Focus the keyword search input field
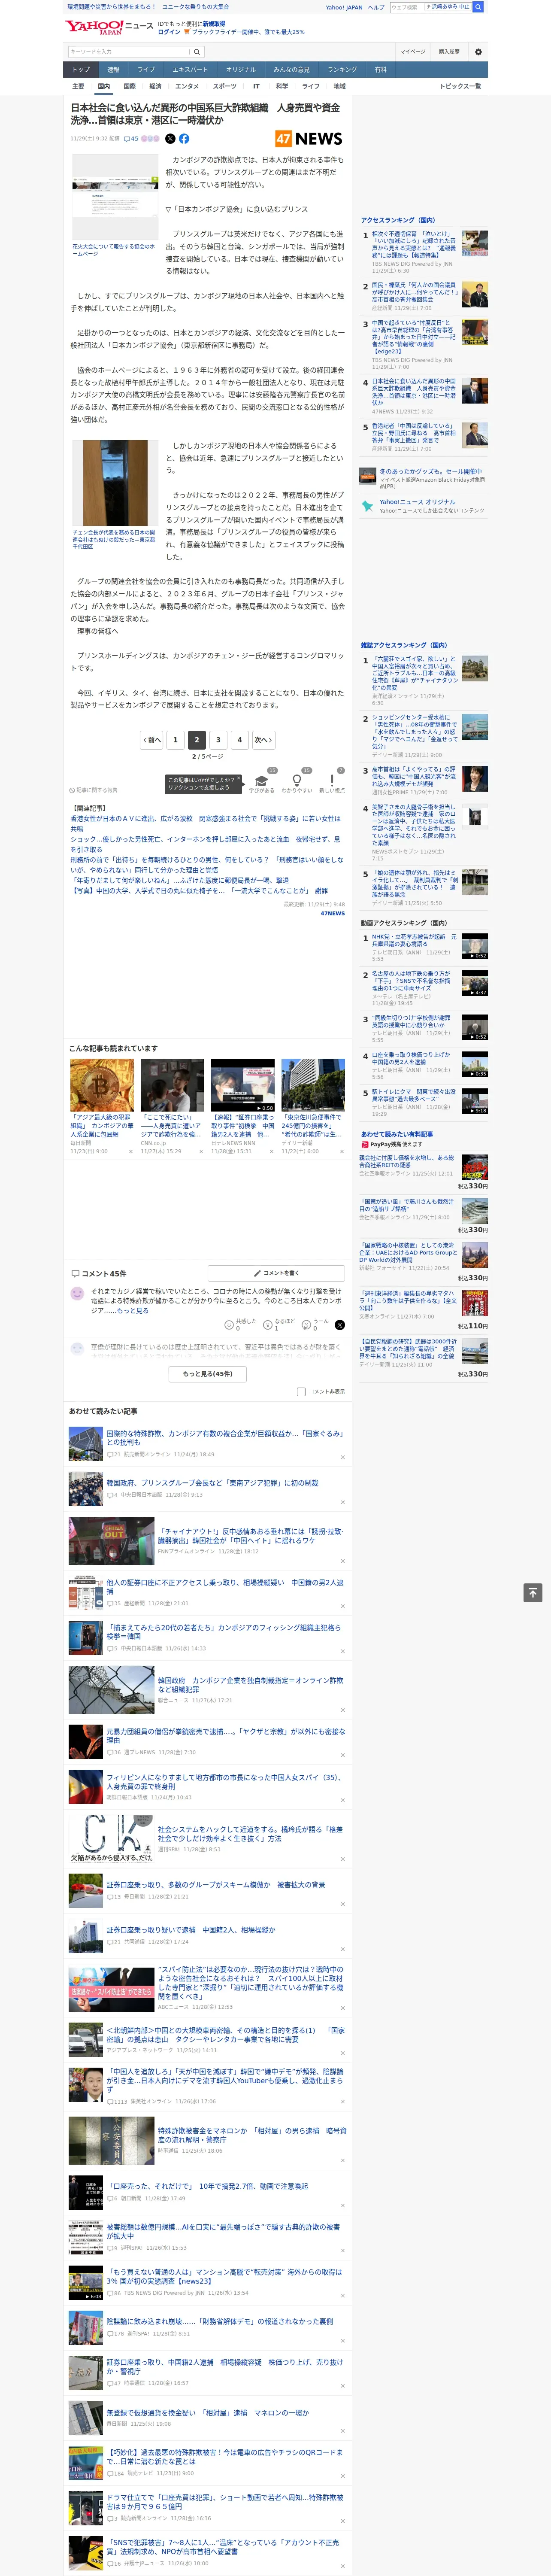Image resolution: width=551 pixels, height=2576 pixels. pos(129,52)
